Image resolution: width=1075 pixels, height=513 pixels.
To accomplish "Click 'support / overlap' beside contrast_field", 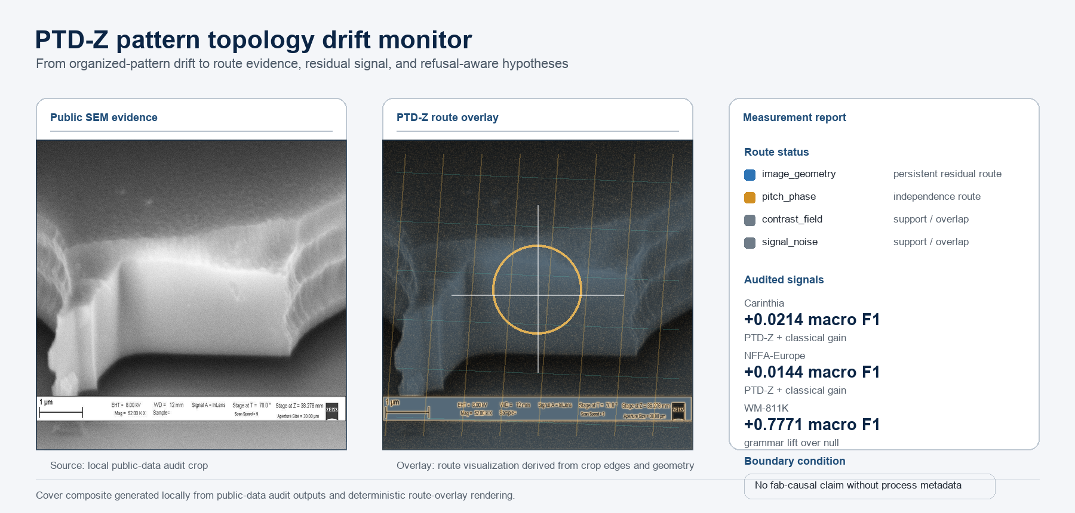I will tap(930, 220).
